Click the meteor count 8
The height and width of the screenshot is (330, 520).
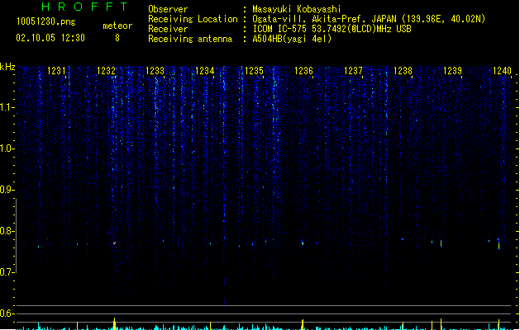pos(117,38)
